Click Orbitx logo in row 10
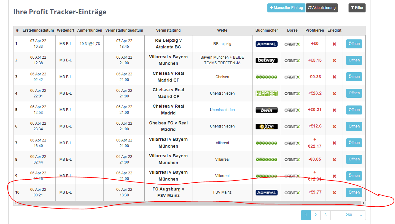This screenshot has width=395, height=224. click(x=292, y=193)
